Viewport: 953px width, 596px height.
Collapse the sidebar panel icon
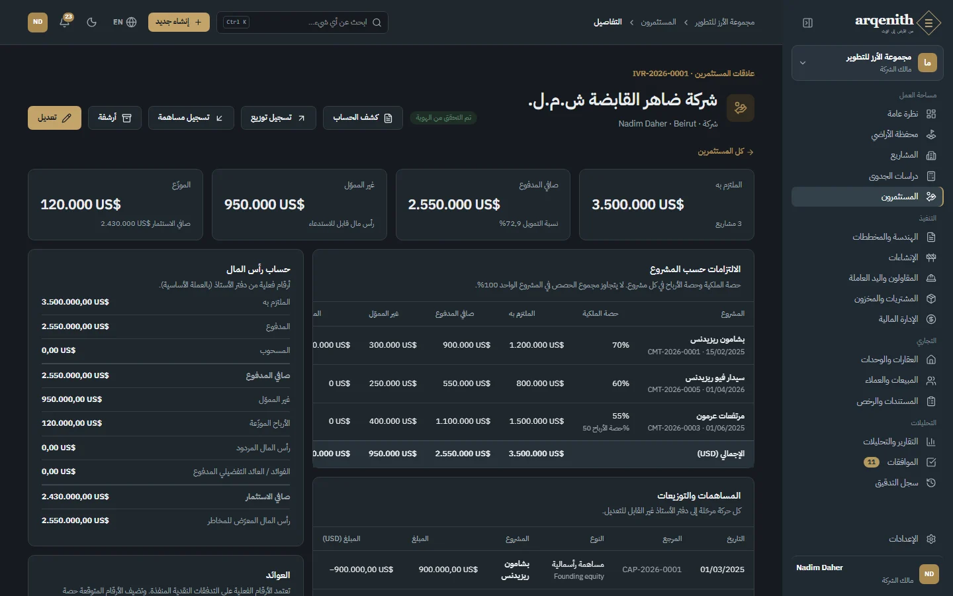point(807,23)
